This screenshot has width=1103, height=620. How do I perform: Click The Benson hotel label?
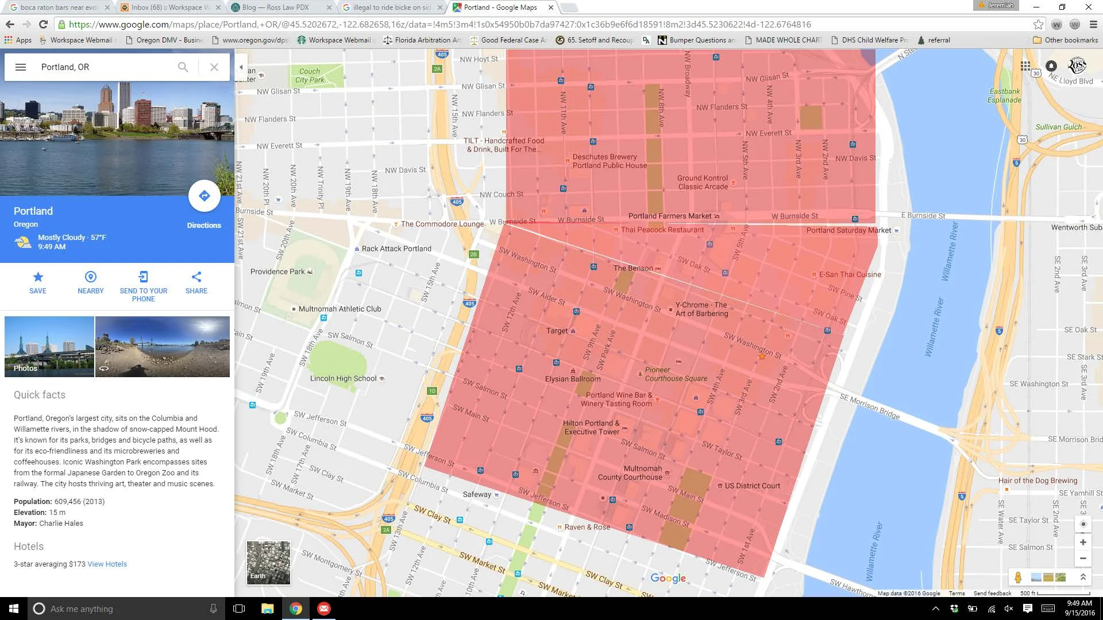point(633,268)
